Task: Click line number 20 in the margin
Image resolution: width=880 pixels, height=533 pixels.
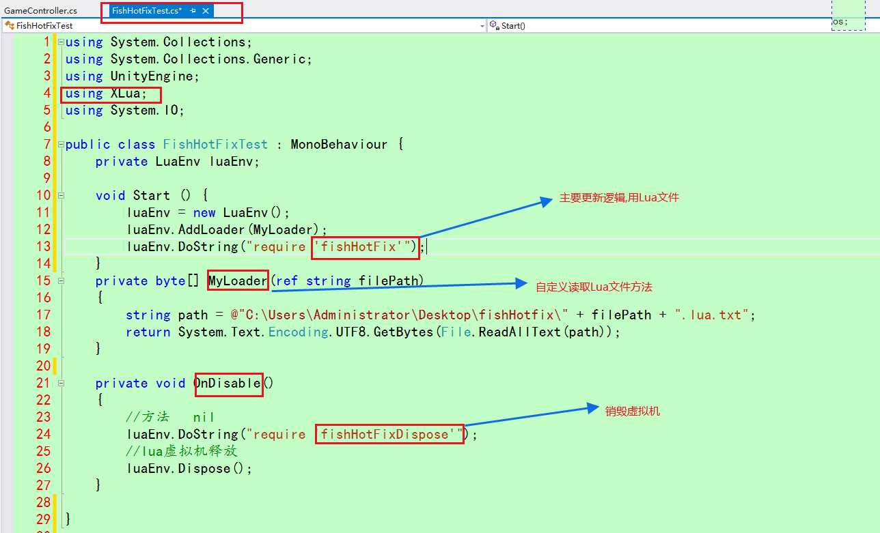Action: tap(43, 366)
